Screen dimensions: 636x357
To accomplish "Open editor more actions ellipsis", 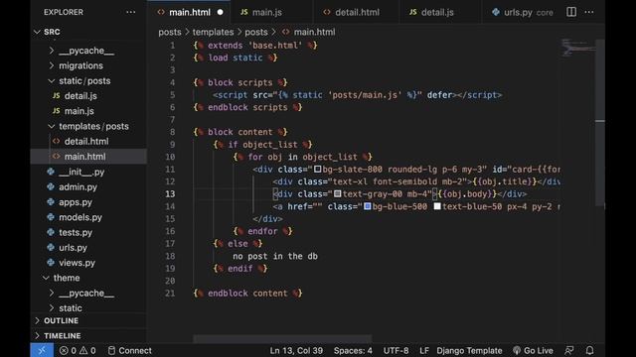I will point(589,12).
